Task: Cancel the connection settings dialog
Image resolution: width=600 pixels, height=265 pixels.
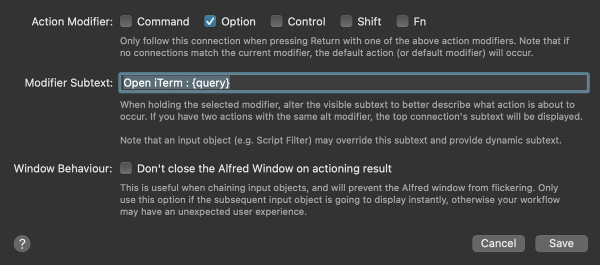Action: pyautogui.click(x=498, y=243)
